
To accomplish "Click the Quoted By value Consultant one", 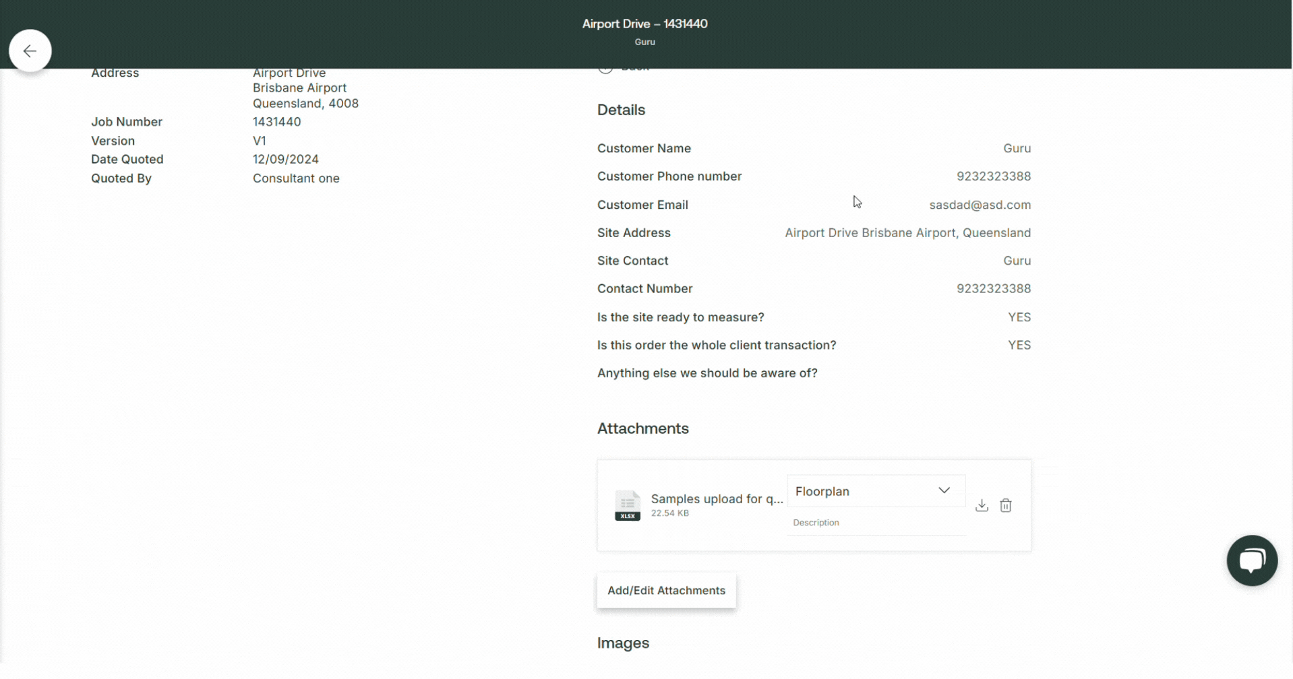I will pos(296,179).
